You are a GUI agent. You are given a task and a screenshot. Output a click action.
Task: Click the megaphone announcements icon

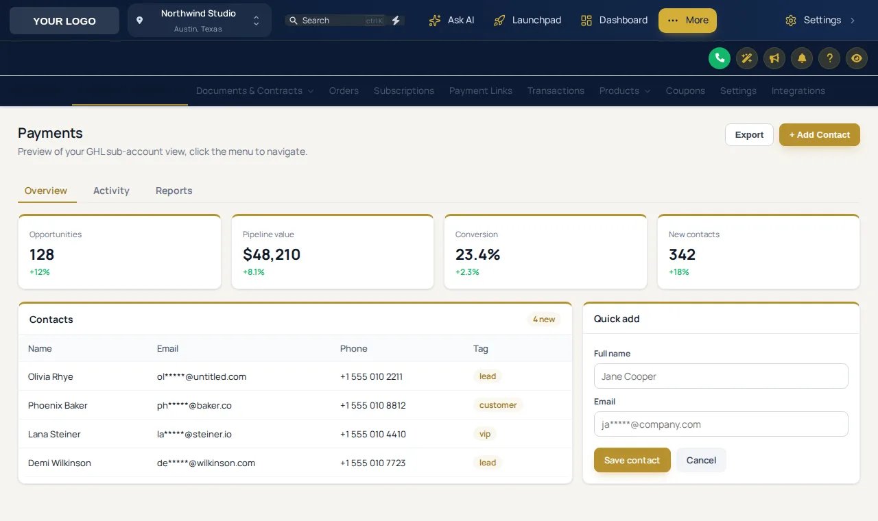[774, 58]
